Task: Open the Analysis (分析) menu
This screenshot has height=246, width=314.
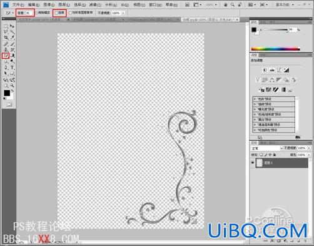Action: pos(111,4)
